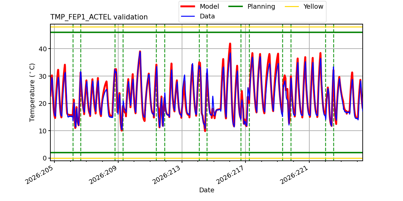Click the TMP_FEP1_ACTEL validation title
This screenshot has height=201, width=403.
coord(99,17)
